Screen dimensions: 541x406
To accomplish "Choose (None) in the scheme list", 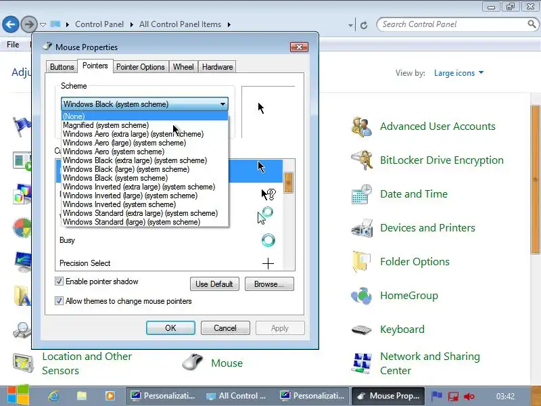I will pos(145,116).
